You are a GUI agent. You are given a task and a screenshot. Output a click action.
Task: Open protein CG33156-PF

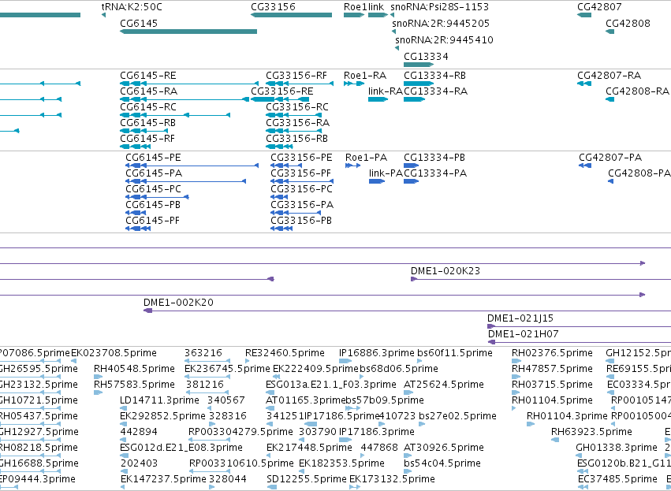302,181
